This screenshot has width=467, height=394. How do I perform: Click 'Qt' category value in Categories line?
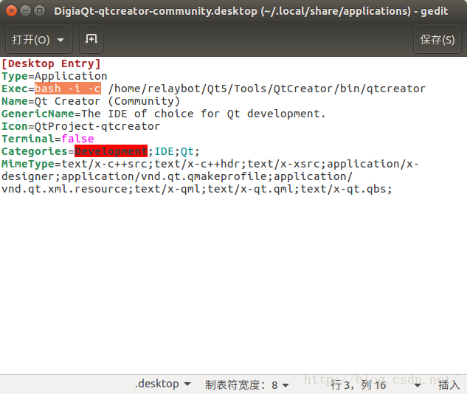coord(187,151)
